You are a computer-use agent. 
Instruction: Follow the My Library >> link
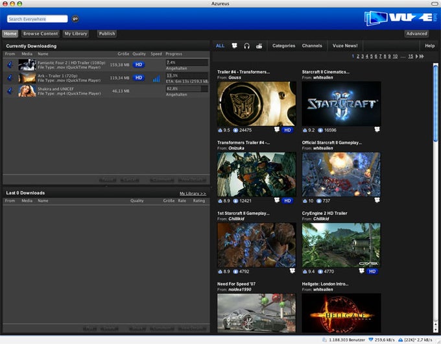pos(193,193)
